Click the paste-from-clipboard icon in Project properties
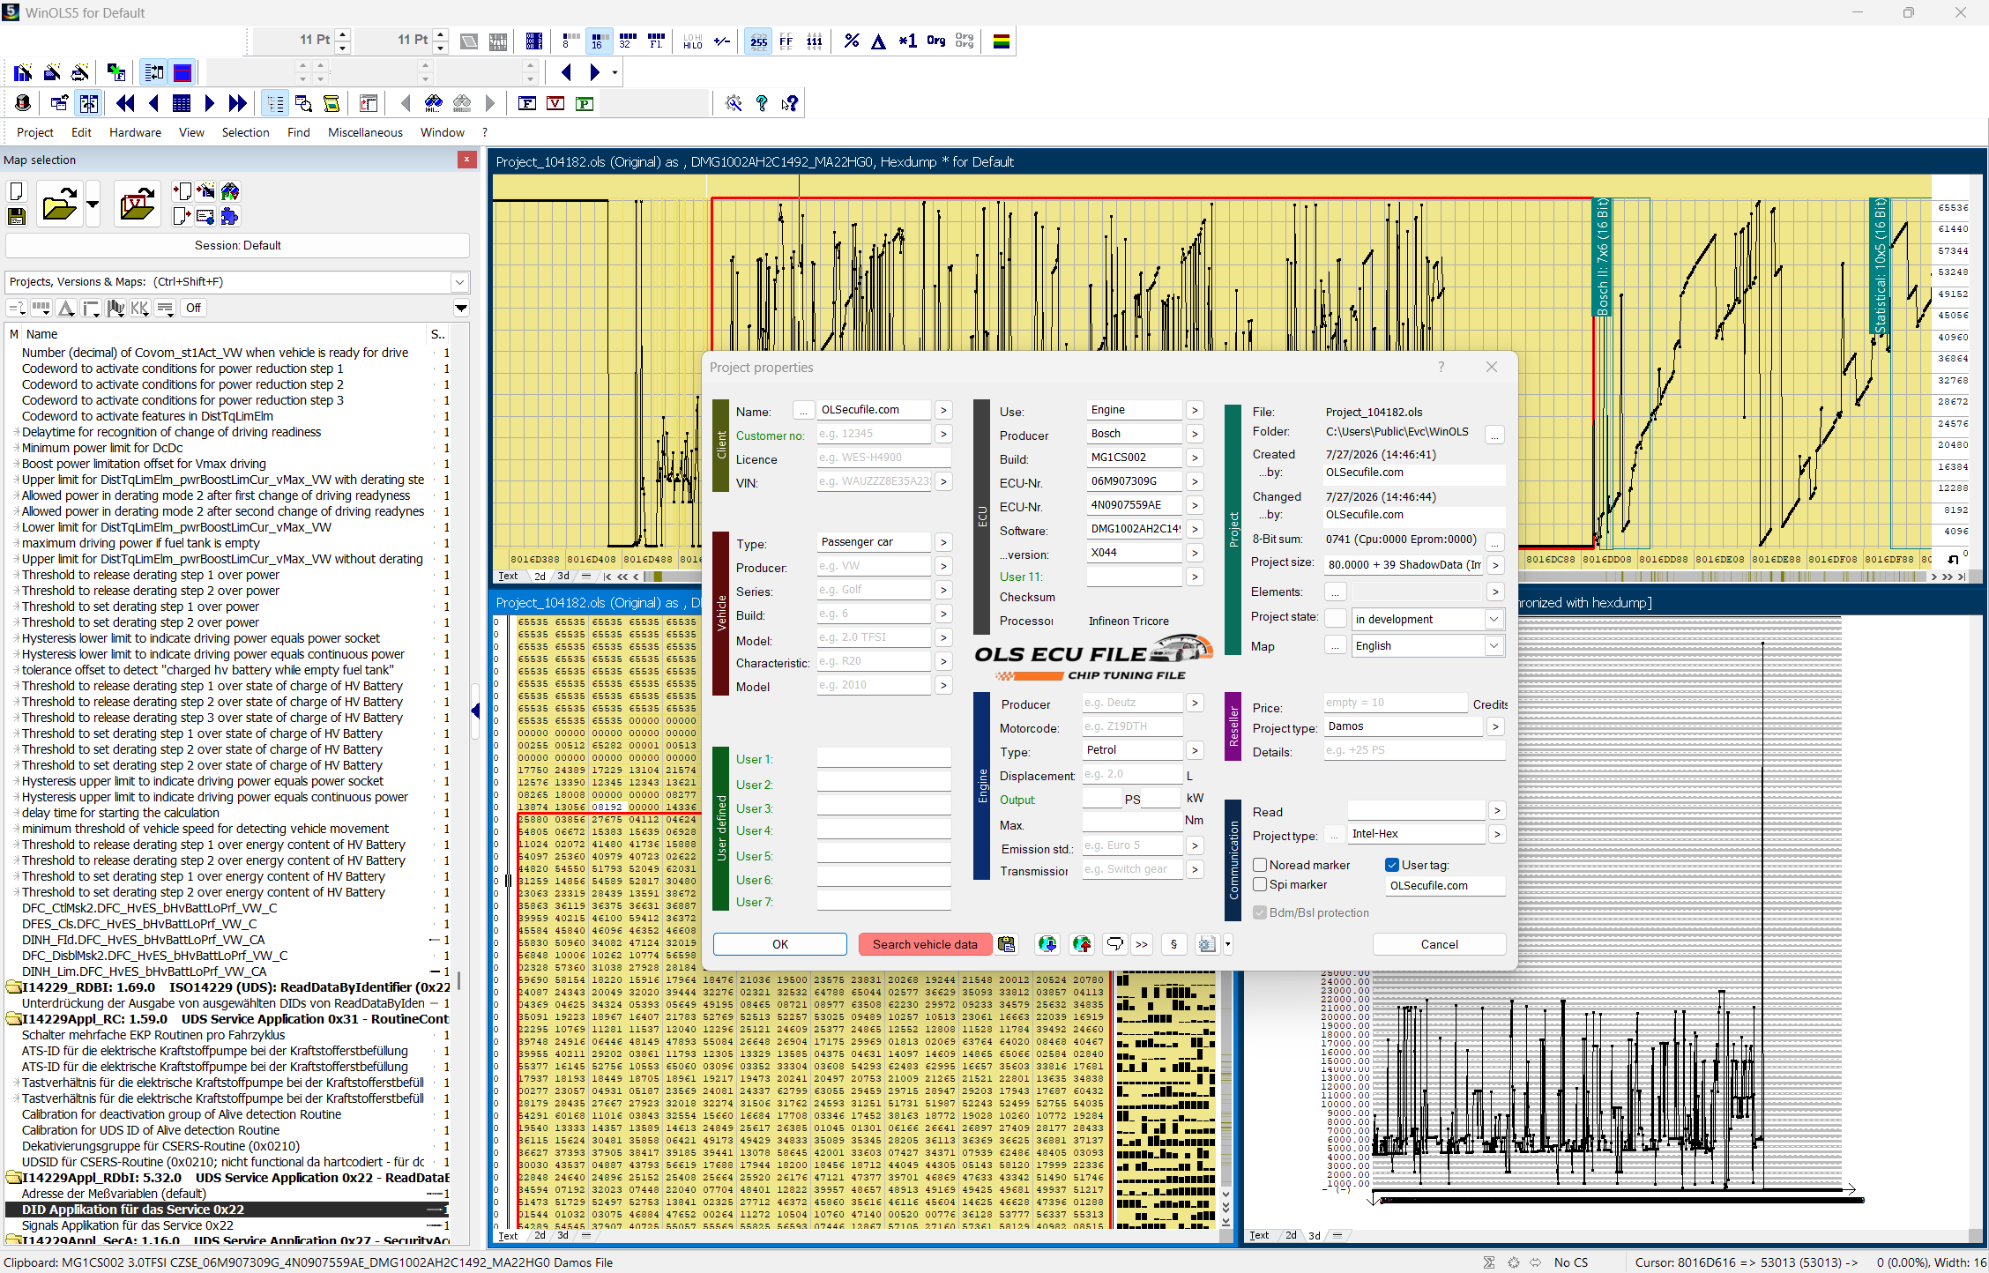Screen dimensions: 1989x1273 [1006, 944]
